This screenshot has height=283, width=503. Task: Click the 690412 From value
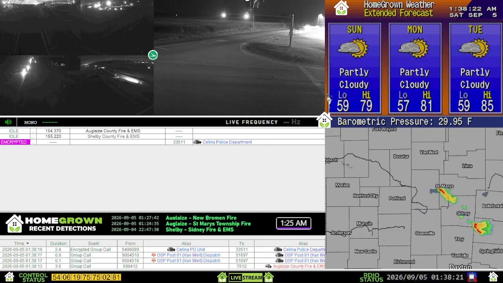pyautogui.click(x=130, y=266)
